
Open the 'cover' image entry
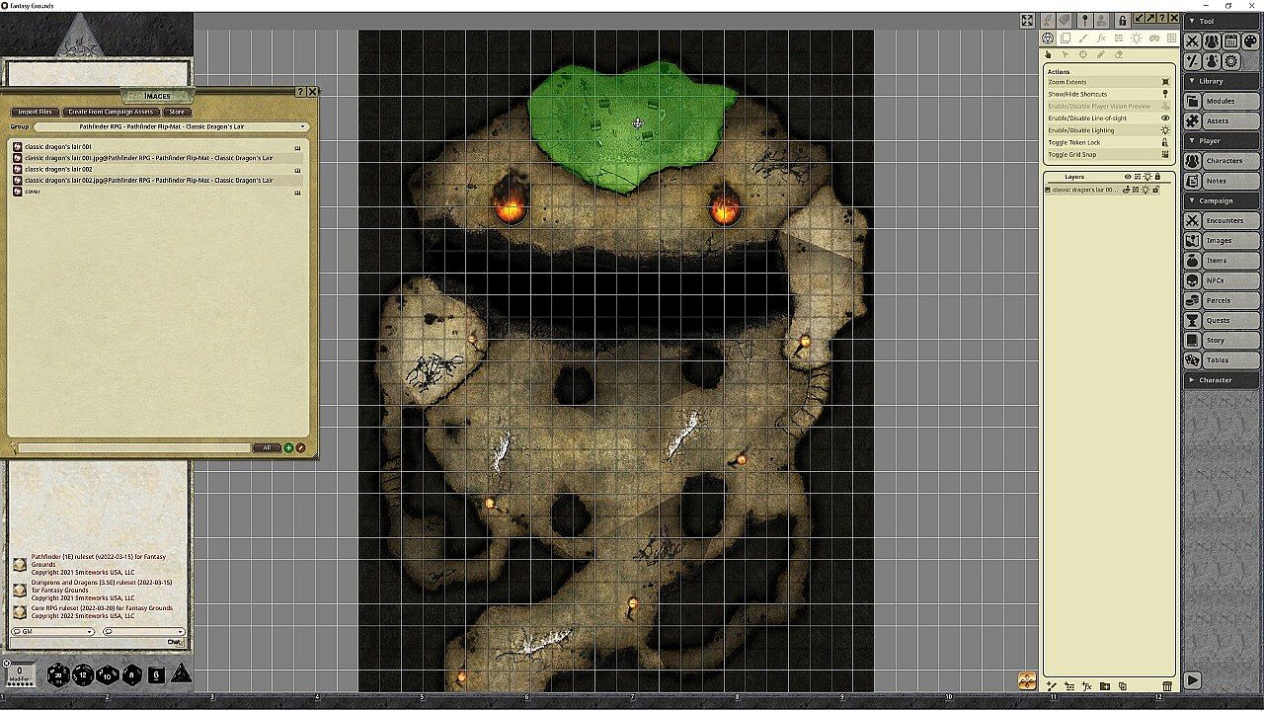click(x=158, y=192)
